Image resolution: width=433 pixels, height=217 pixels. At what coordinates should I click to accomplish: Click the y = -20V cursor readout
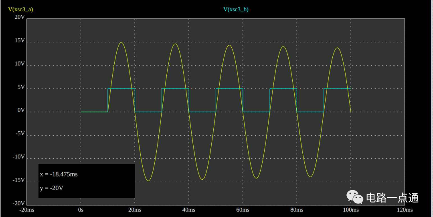(x=52, y=188)
